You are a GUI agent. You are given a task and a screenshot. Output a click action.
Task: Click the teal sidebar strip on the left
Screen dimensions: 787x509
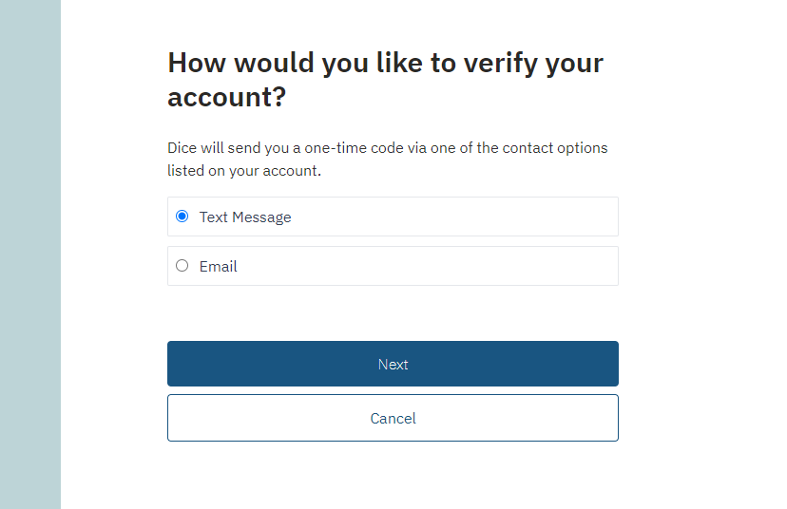30,254
